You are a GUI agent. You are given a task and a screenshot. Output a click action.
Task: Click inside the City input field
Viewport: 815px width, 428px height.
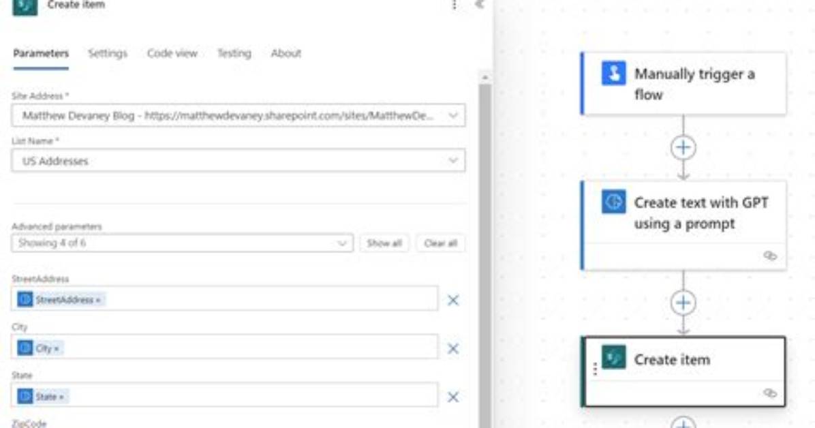click(225, 348)
